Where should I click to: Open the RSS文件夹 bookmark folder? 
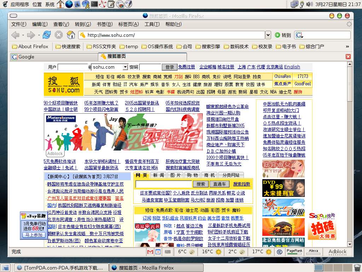click(x=101, y=46)
